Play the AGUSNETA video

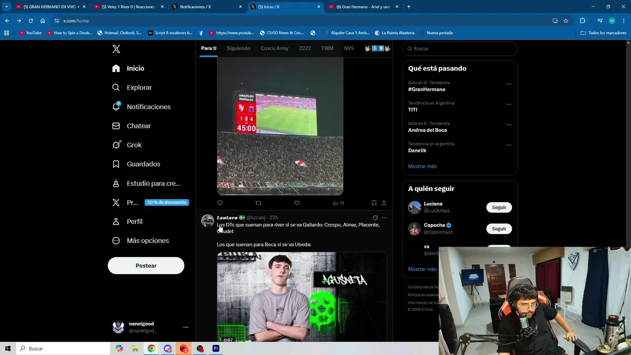tap(302, 297)
